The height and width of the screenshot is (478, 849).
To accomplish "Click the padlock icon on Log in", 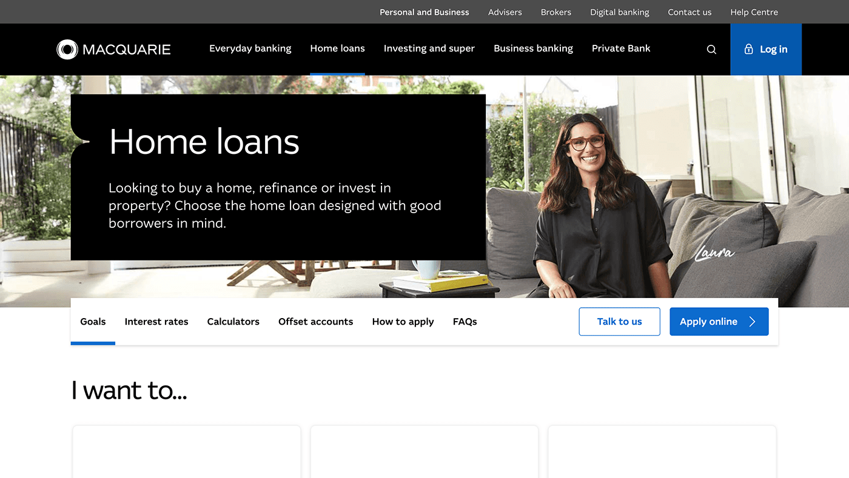I will (748, 49).
